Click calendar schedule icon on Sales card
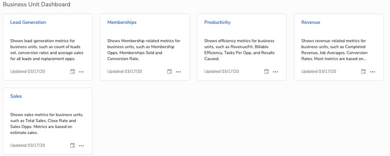Screen dimensions: 390x156 (73, 146)
